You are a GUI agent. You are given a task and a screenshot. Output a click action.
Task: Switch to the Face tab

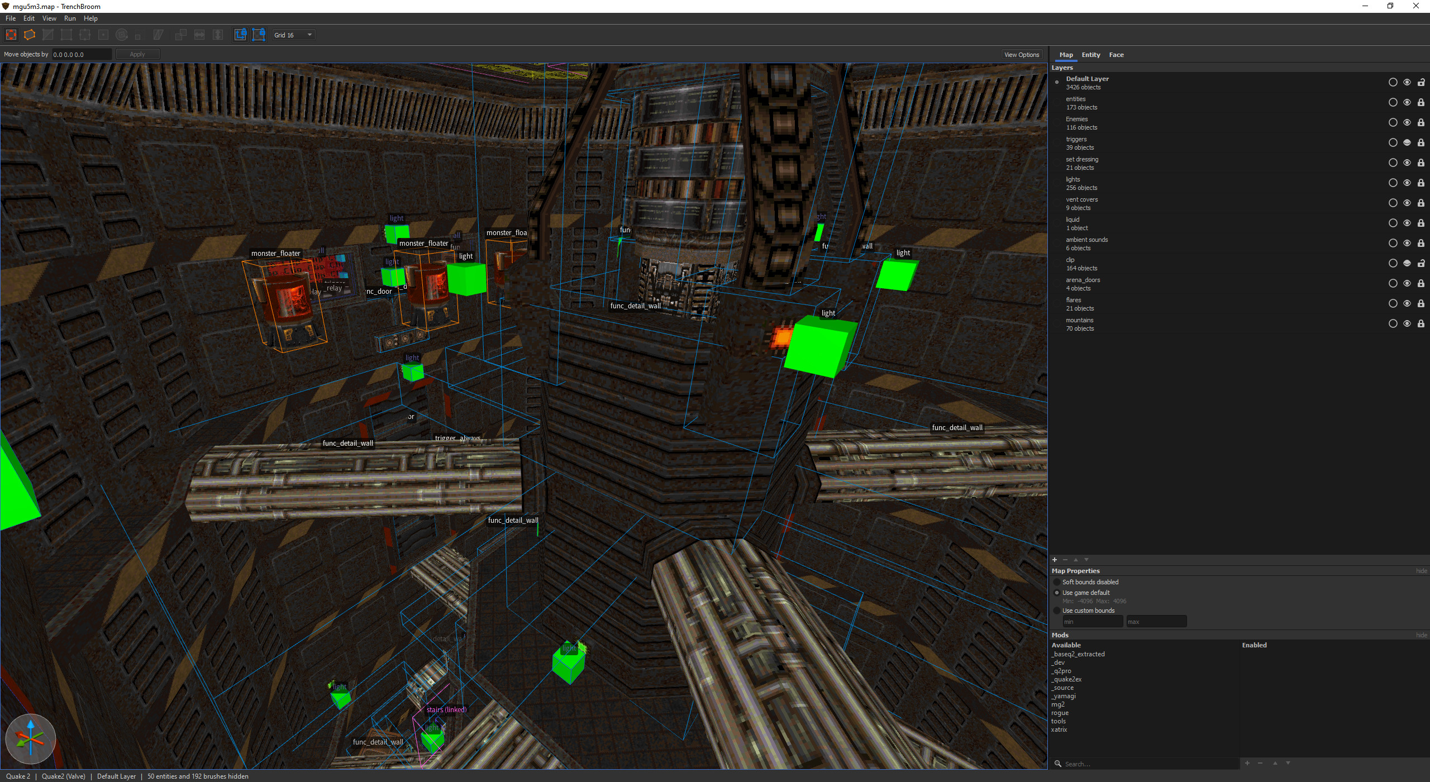1117,55
